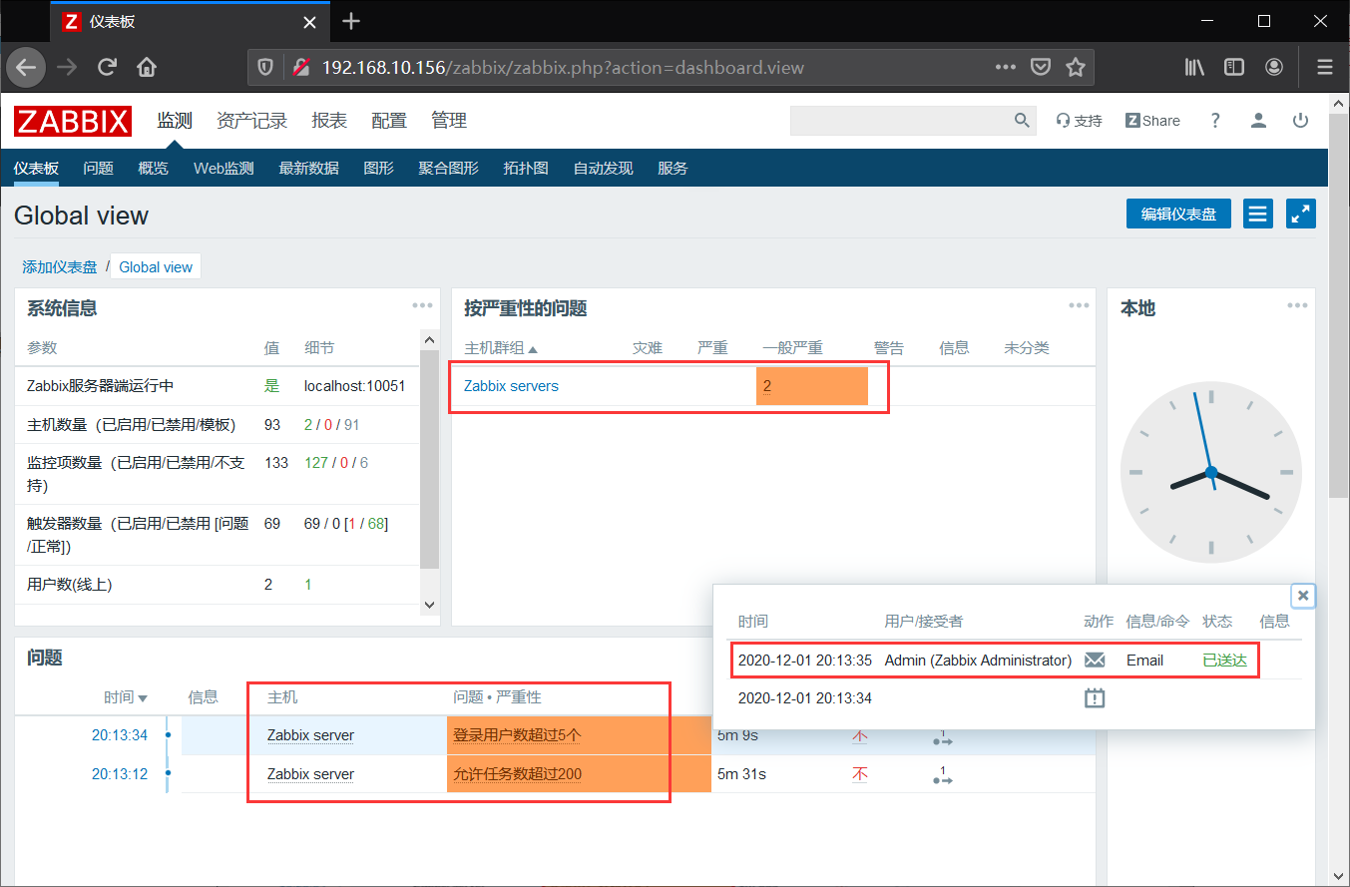Open the new tab plus button
Viewport: 1350px width, 887px height.
pos(351,21)
